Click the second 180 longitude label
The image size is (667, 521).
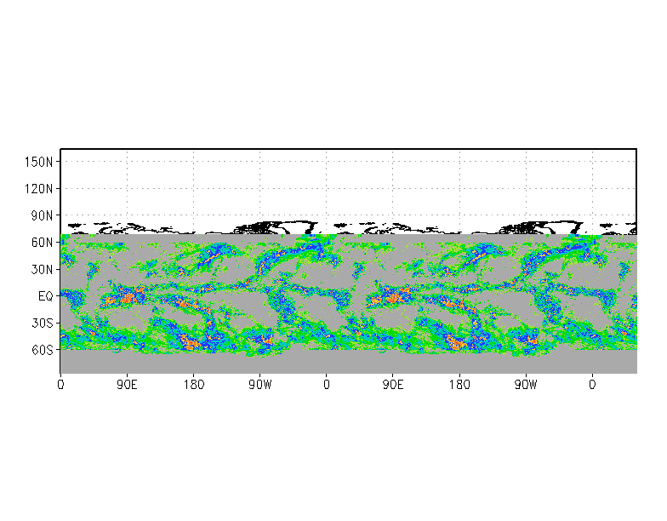pyautogui.click(x=459, y=385)
